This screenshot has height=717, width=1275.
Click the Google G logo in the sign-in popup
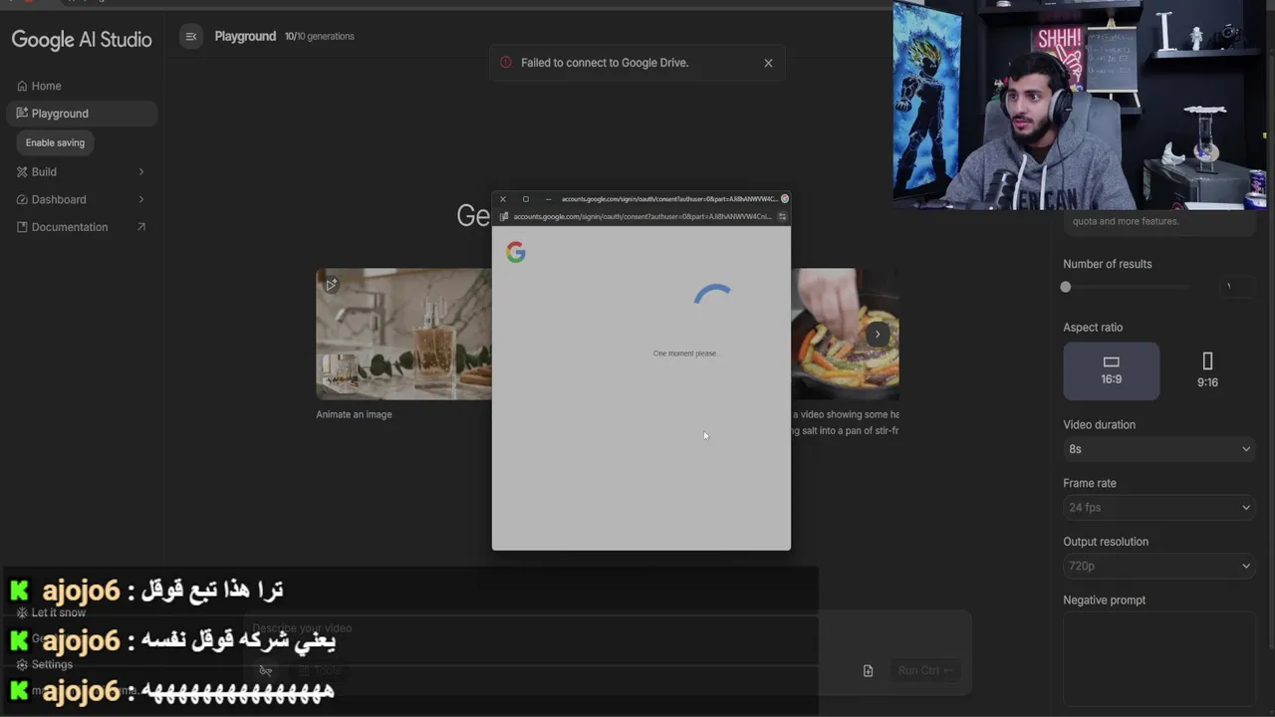pos(515,252)
